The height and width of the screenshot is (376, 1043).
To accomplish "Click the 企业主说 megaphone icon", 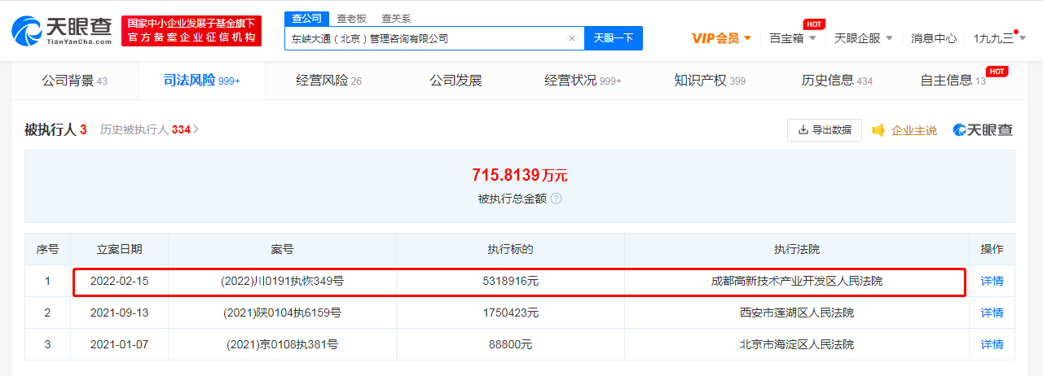I will 878,130.
